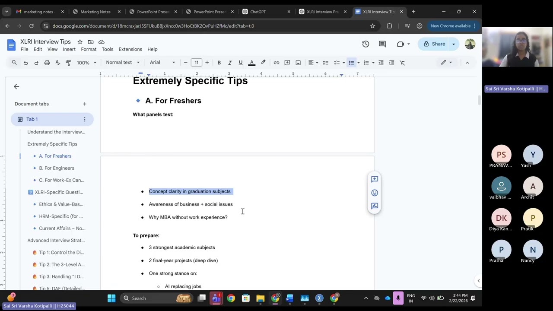Add emoji reaction on side panel
Image resolution: width=553 pixels, height=311 pixels.
[375, 193]
